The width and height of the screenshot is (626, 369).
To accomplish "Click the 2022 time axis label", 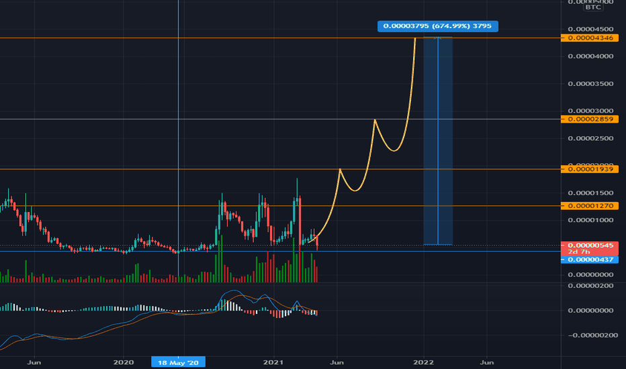I will (424, 362).
